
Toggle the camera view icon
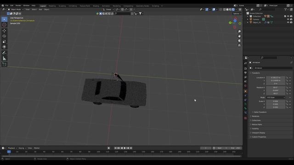(239, 41)
